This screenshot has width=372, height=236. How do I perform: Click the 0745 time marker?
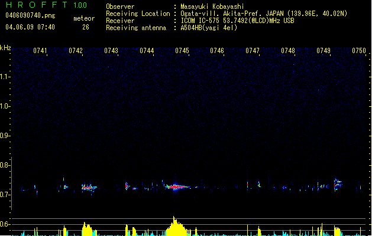182,51
